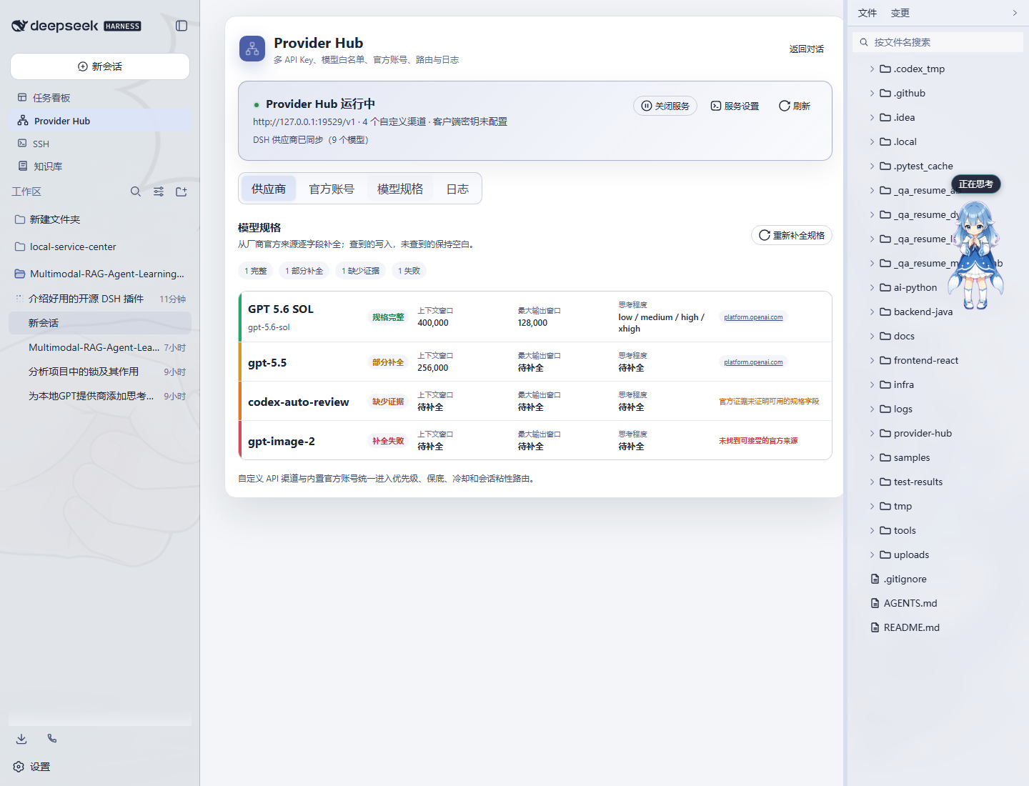This screenshot has height=786, width=1029.
Task: Click the file icon of README.md
Action: (875, 627)
